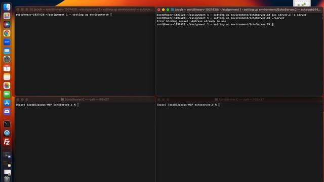Open the Photos app in the dock
324x182 pixels.
click(x=7, y=85)
